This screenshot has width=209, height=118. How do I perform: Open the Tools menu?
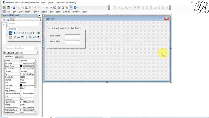pos(58,12)
